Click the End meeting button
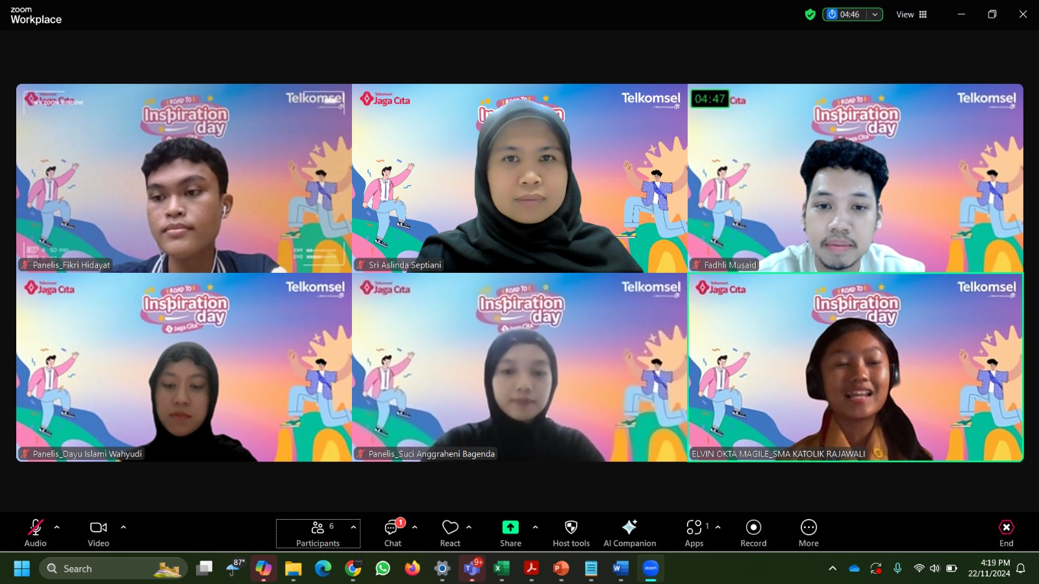 [x=1006, y=533]
